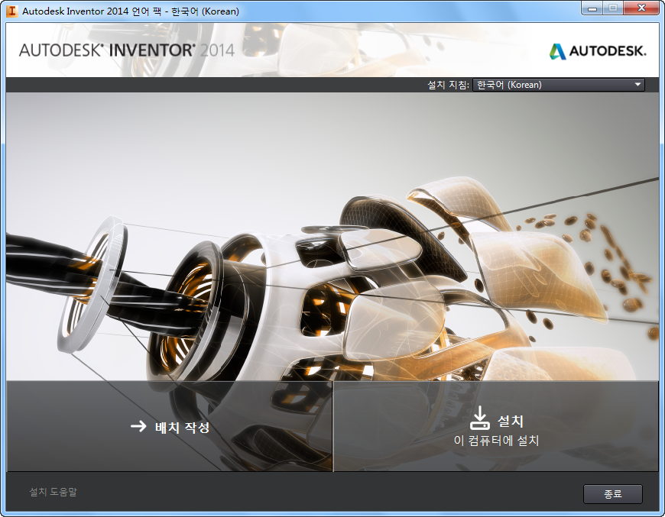Click the Inventor app icon in title bar
Viewport: 665px width, 517px height.
point(11,11)
